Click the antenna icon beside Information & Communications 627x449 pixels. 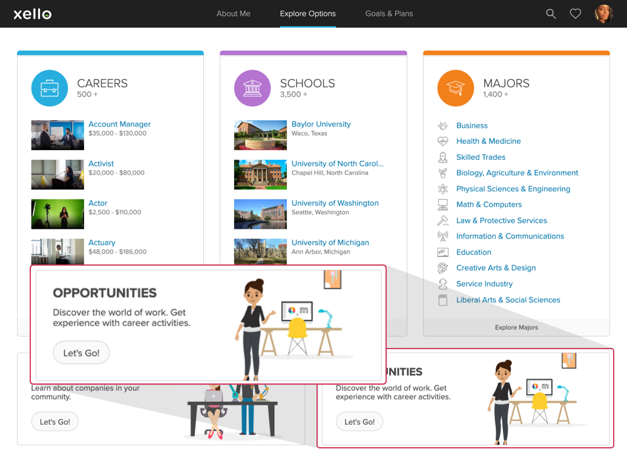tap(442, 236)
